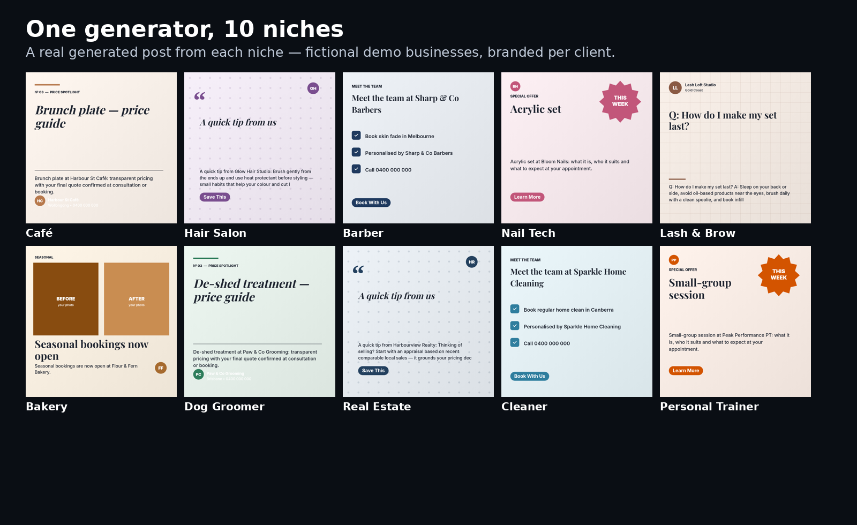Toggle 'Personalised by Sparkle Home Cleaning' checkbox
The height and width of the screenshot is (525, 857).
coord(515,326)
